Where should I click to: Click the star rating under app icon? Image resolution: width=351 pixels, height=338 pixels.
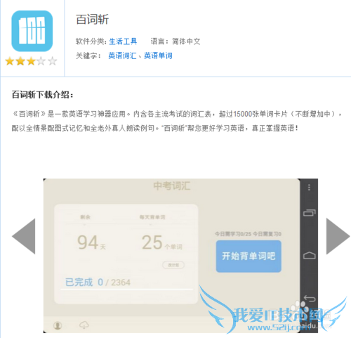[x=31, y=61]
